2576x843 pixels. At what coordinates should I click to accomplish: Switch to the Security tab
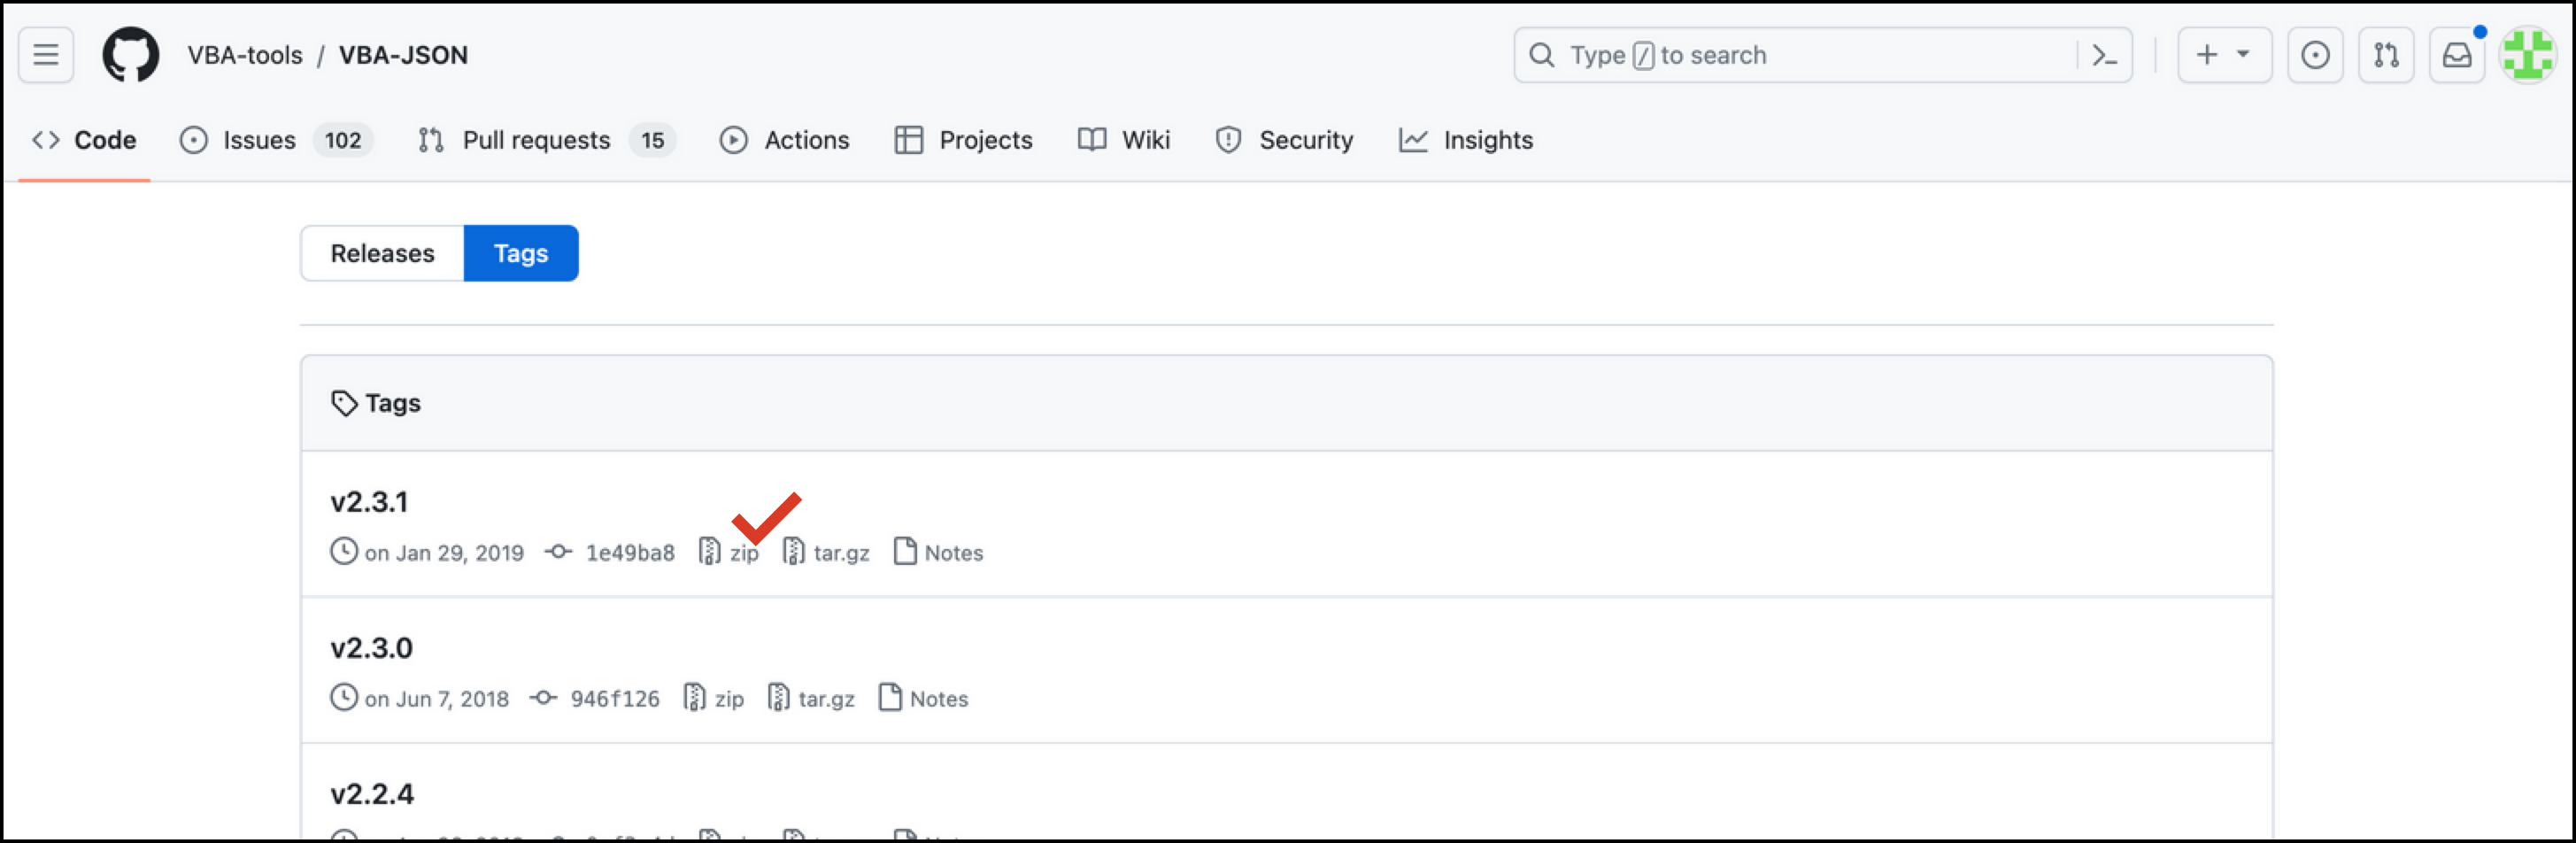click(x=1284, y=140)
